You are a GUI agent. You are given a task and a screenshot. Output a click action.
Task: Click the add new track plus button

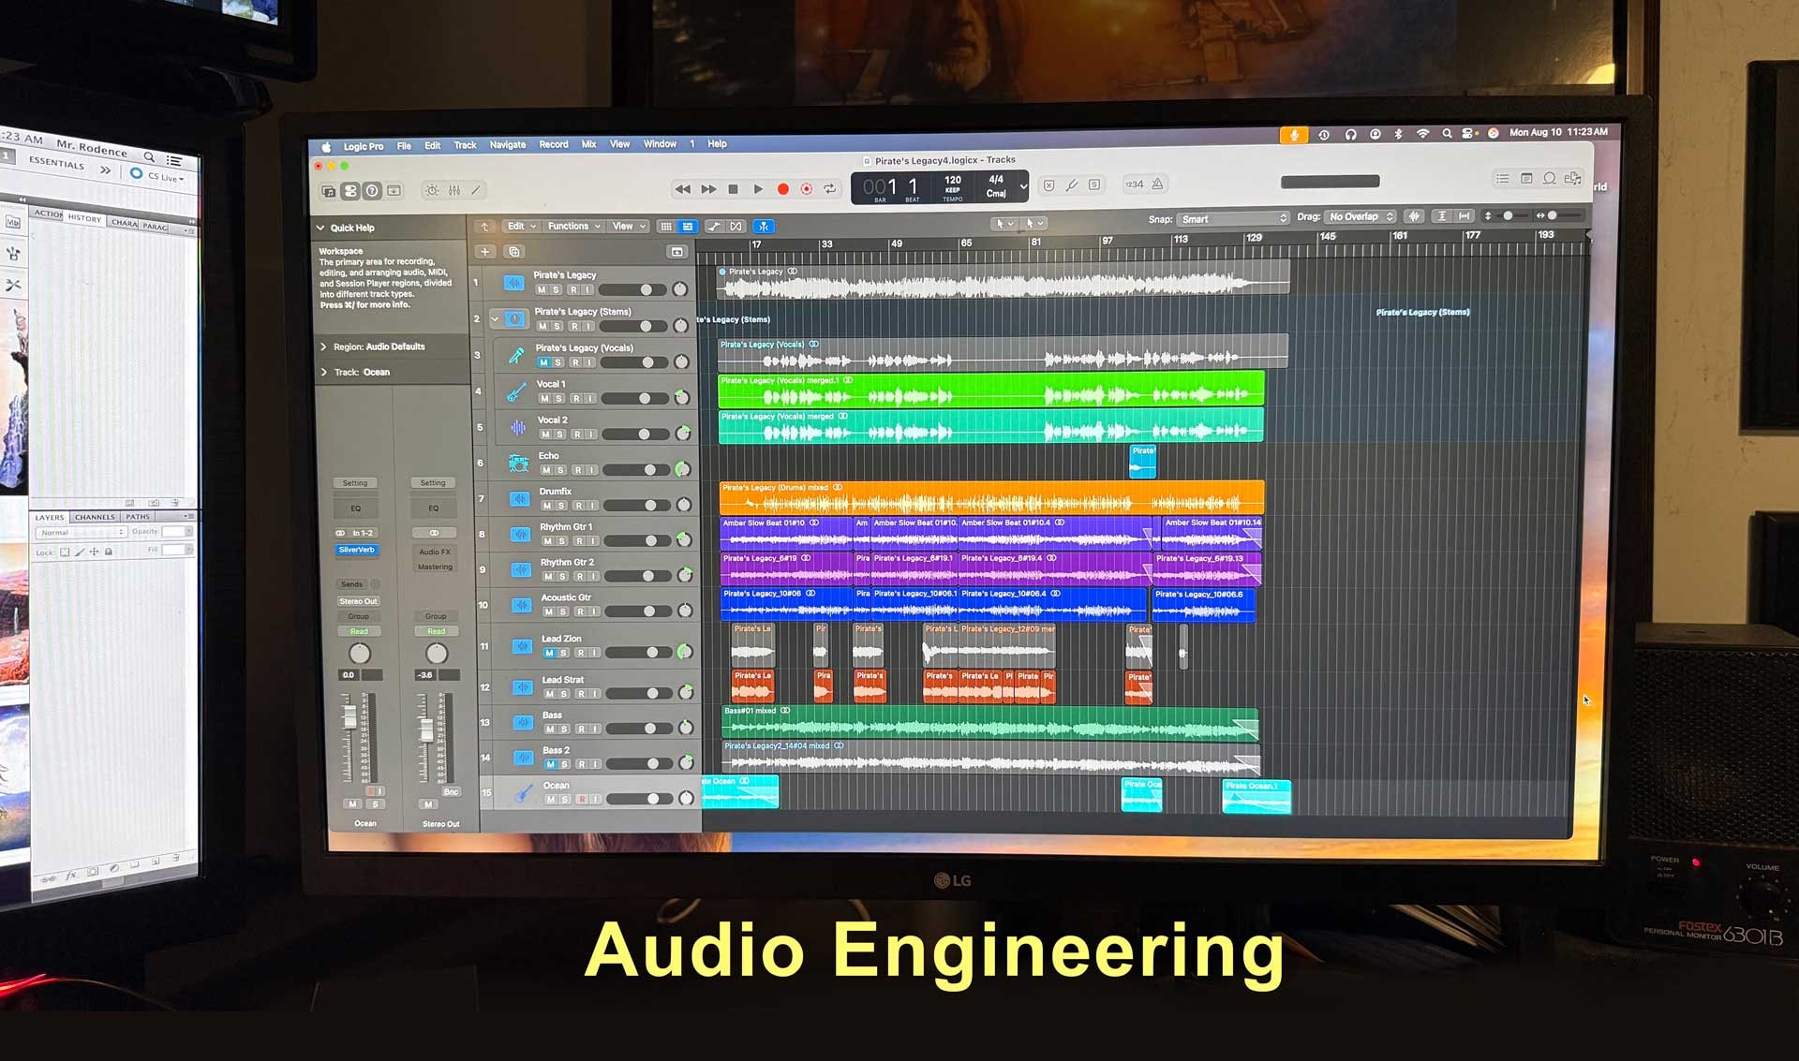485,252
